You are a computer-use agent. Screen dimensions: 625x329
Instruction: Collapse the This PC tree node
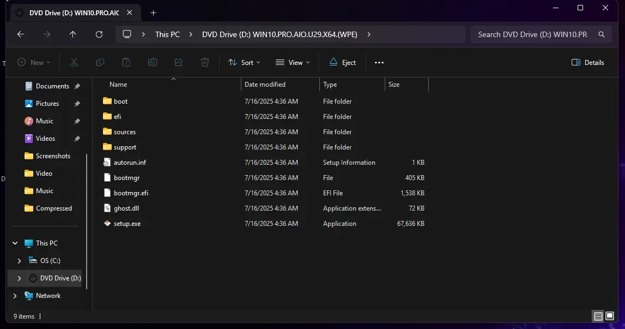[15, 243]
